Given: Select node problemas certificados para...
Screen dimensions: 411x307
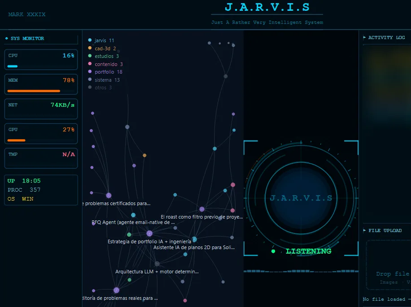Looking at the screenshot, I should (x=109, y=195).
